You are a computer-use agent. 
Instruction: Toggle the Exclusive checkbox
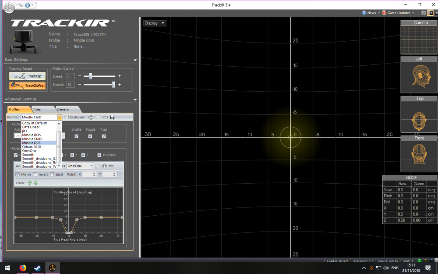(x=67, y=117)
